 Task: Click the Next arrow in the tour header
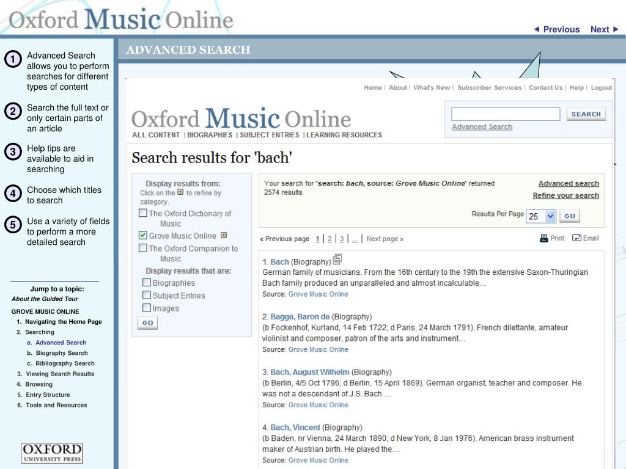(616, 29)
